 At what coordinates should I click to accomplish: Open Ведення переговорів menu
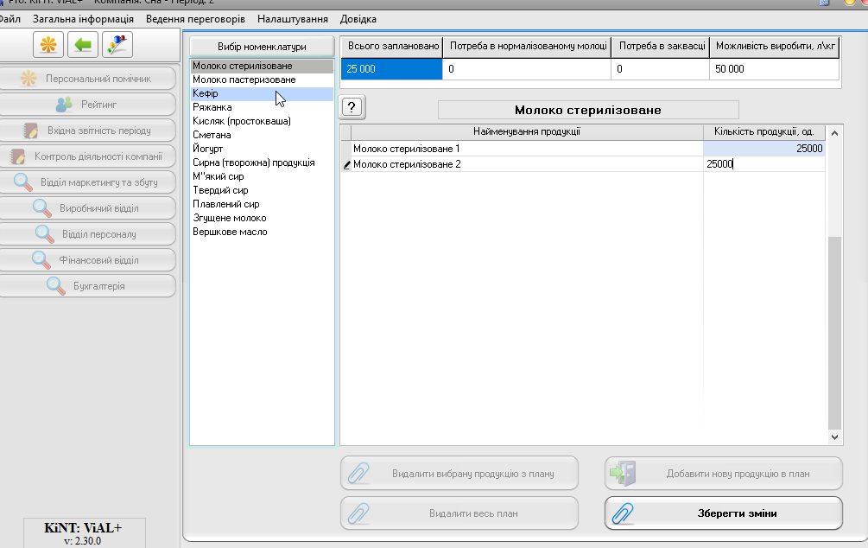pyautogui.click(x=195, y=19)
